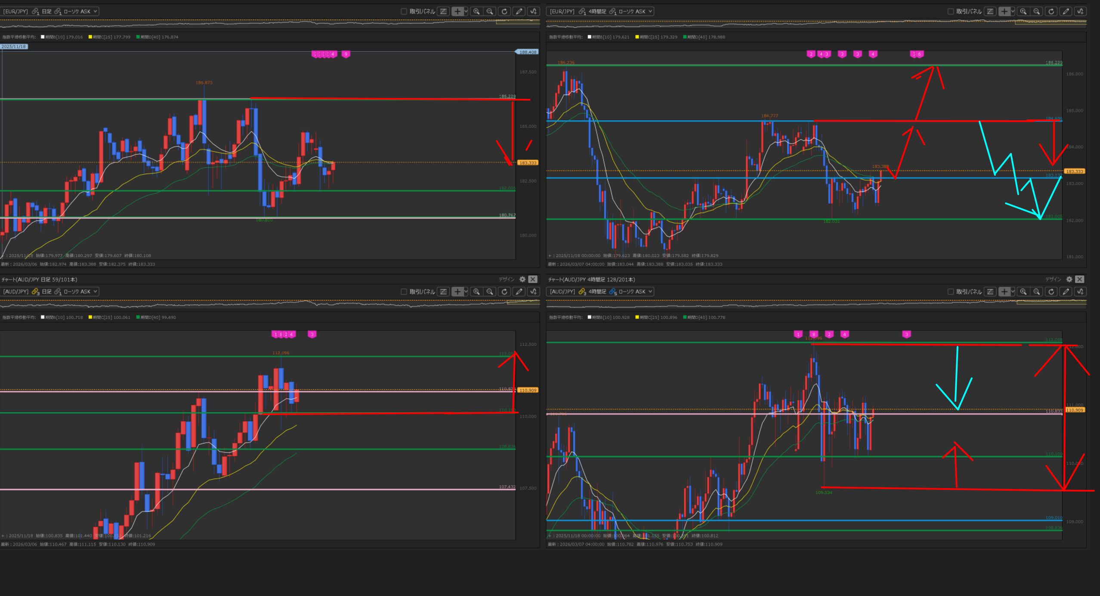Screen dimensions: 1100x596
Task: Click refresh icon on AUD/JPY daily chart
Action: point(504,292)
